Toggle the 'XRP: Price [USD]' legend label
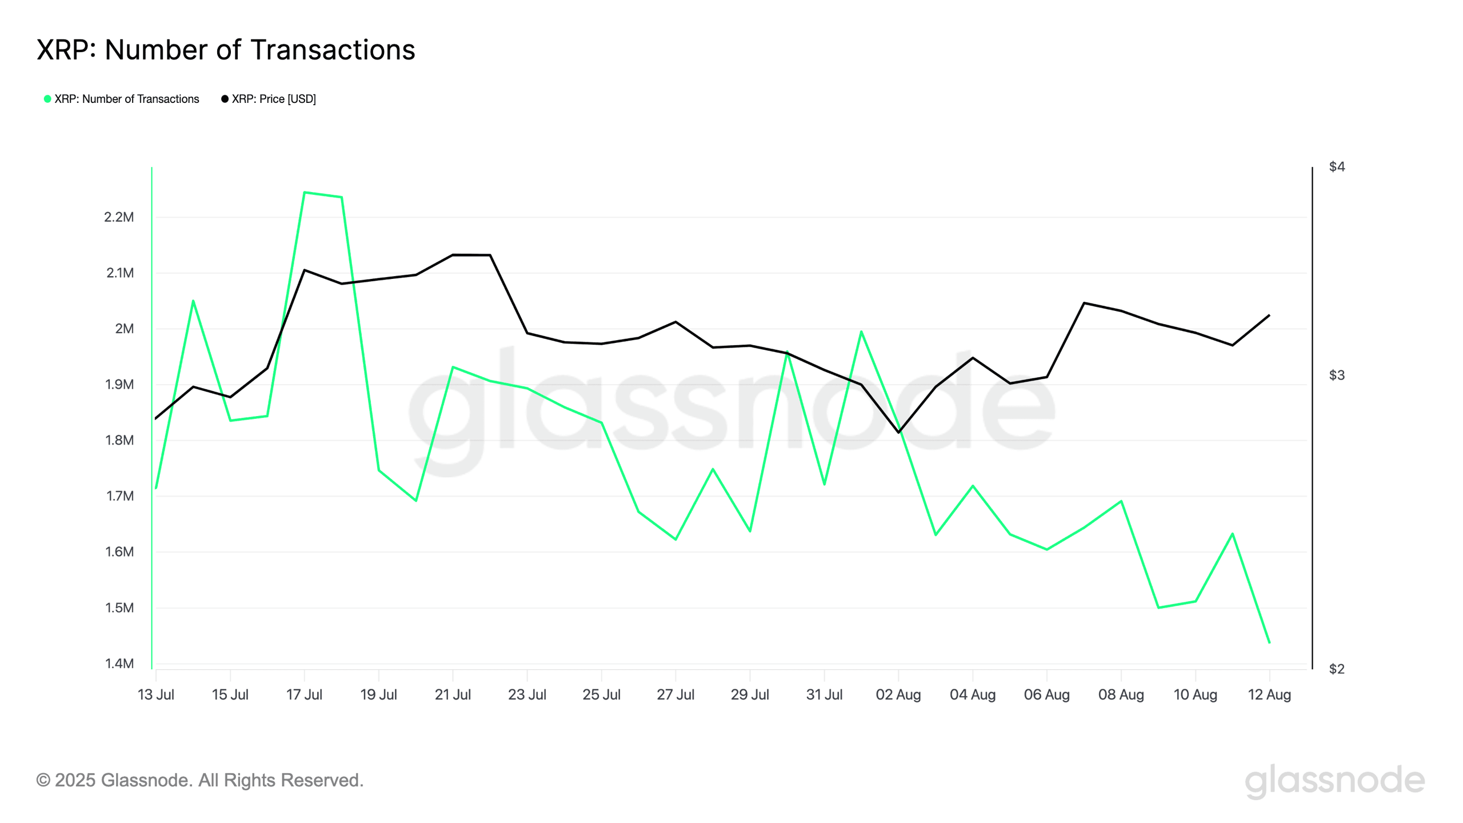The image size is (1463, 823). (274, 99)
